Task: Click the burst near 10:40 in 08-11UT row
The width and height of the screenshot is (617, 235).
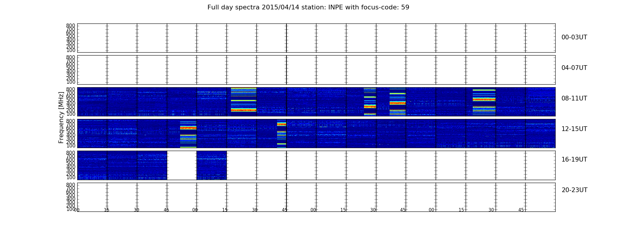Action: [x=398, y=102]
